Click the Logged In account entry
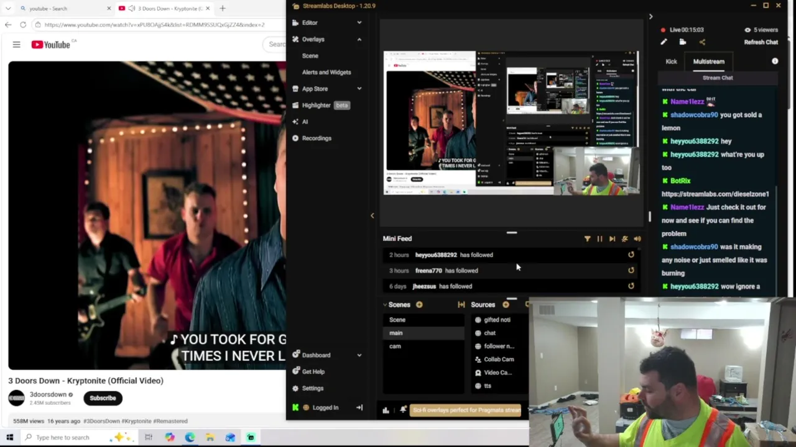796x447 pixels. tap(325, 408)
